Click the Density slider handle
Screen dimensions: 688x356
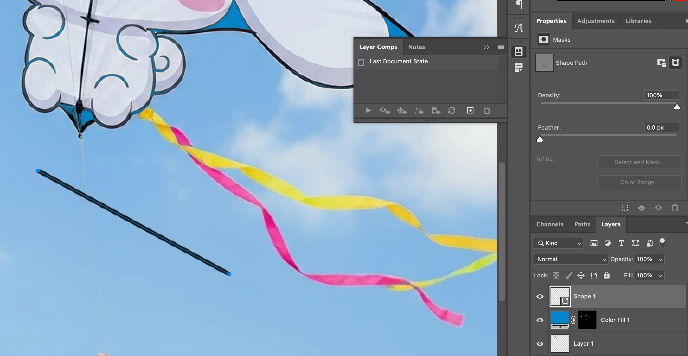coord(677,107)
